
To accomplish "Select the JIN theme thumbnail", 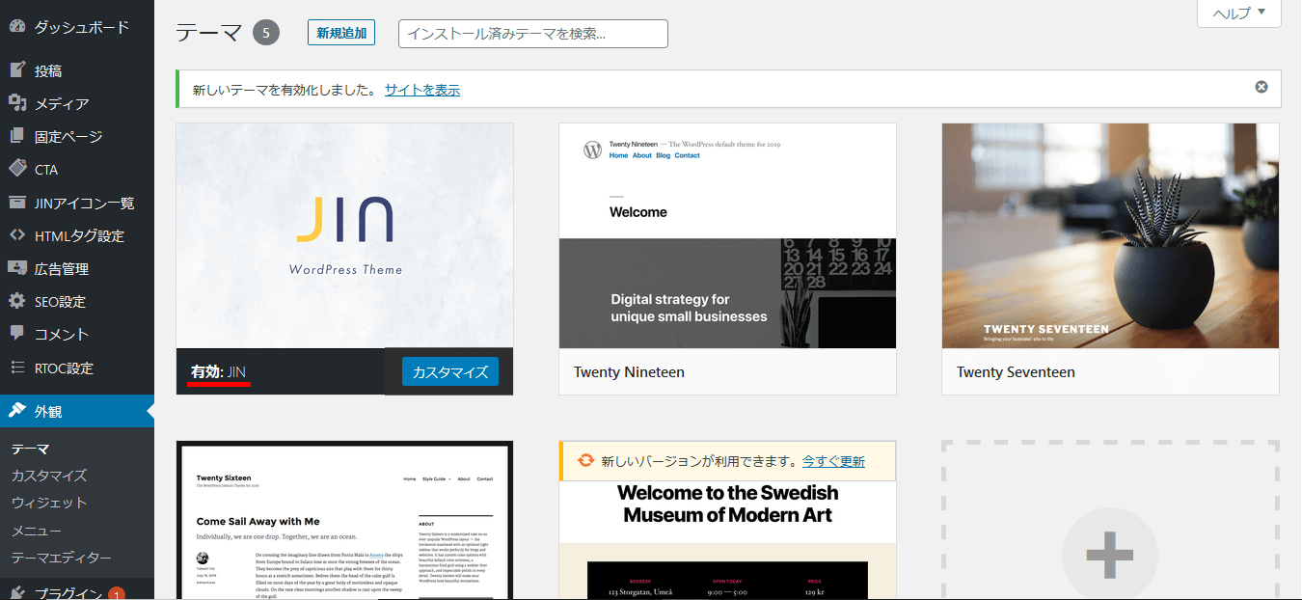I will click(345, 235).
